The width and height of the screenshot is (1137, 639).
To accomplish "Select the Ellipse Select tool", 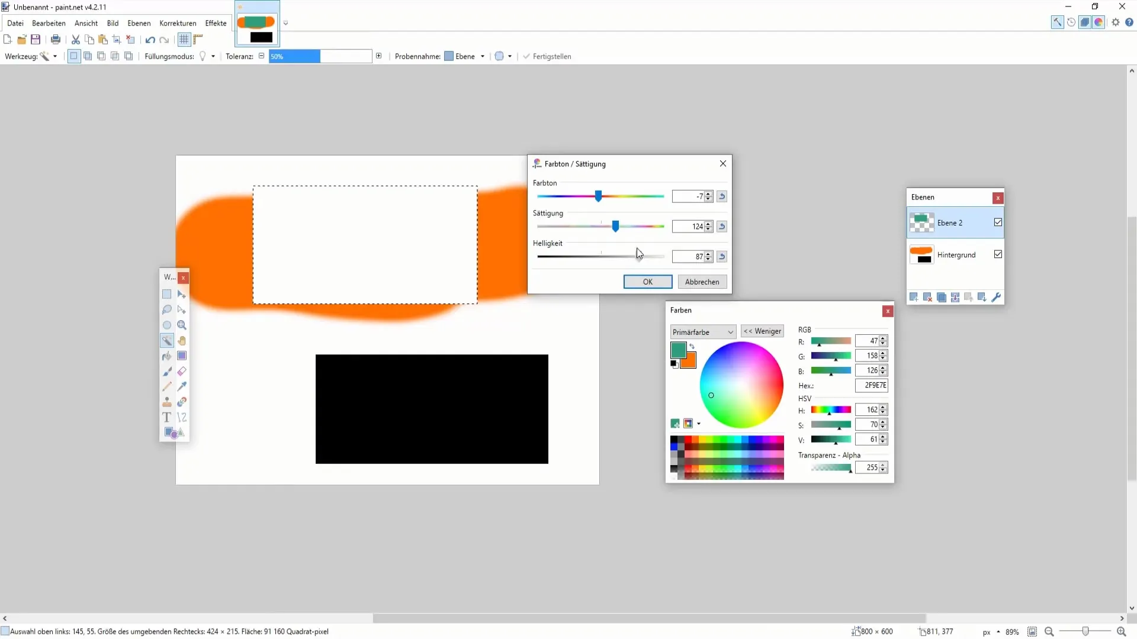I will pos(167,325).
